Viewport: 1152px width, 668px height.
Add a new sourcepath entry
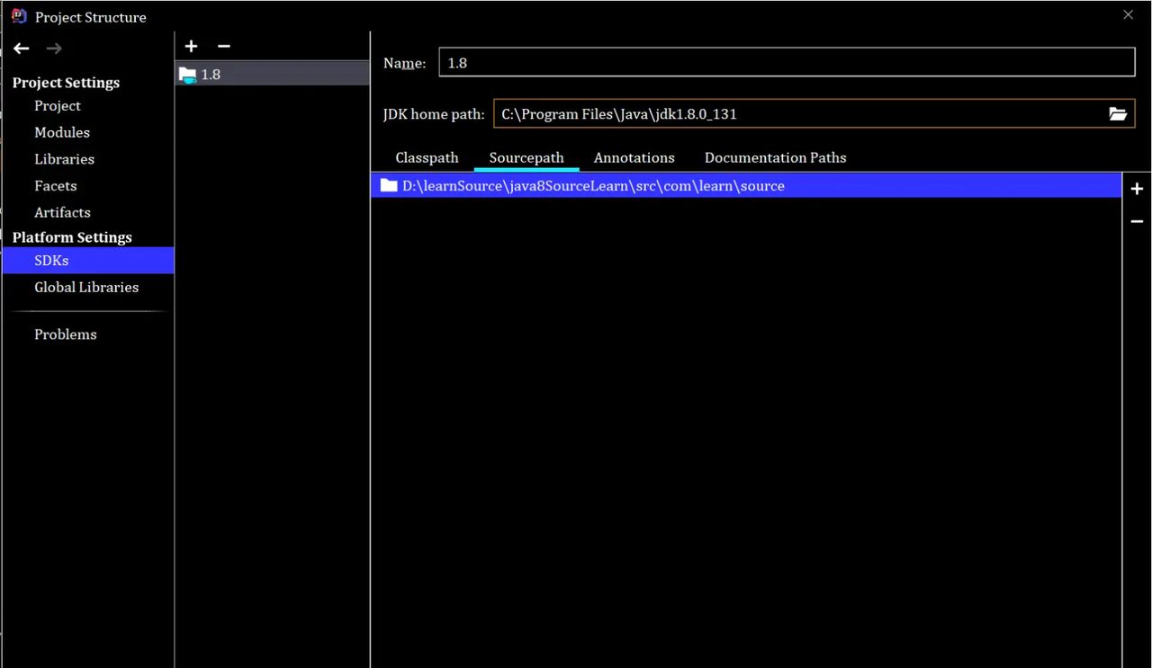tap(1137, 189)
